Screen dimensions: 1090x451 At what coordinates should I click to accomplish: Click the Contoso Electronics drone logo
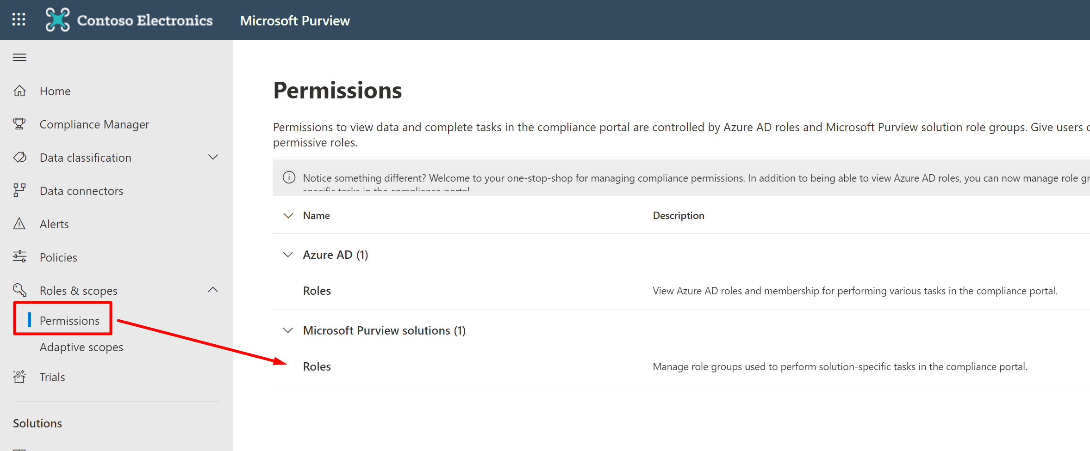[57, 20]
